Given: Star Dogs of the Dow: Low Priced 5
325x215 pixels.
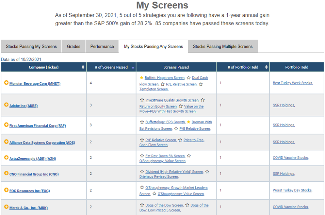Looking at the screenshot, I should [187, 205].
